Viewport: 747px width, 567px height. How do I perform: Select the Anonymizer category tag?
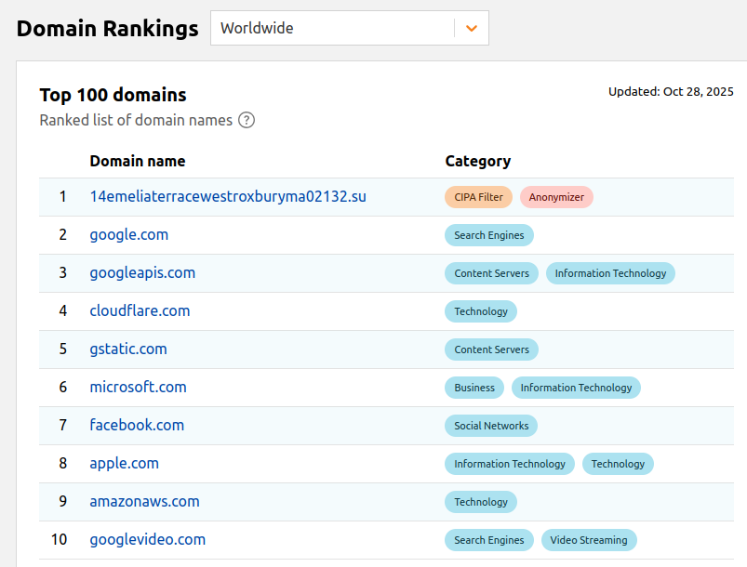(556, 197)
